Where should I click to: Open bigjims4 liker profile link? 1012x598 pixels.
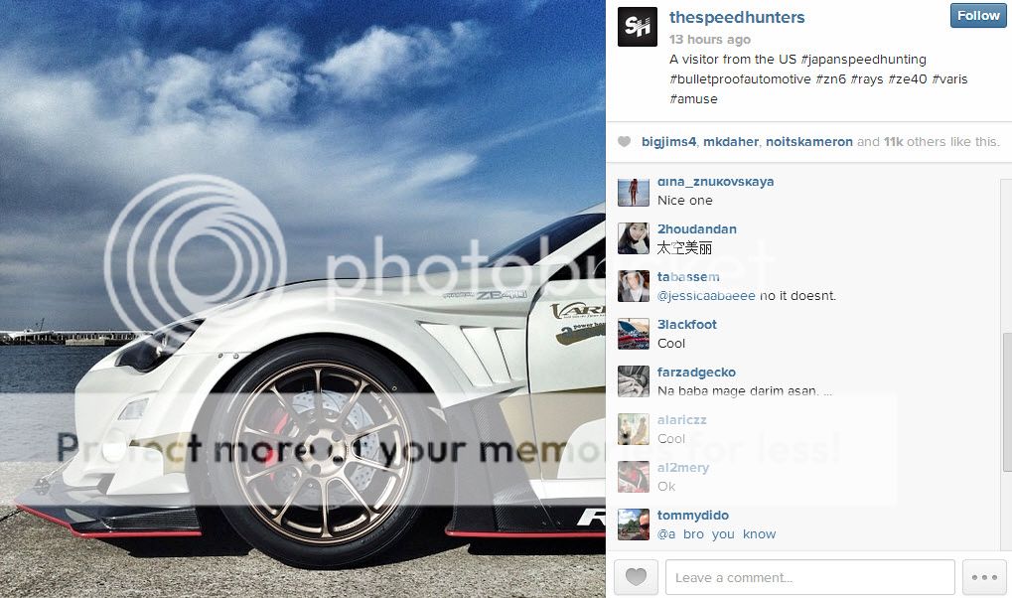[668, 142]
